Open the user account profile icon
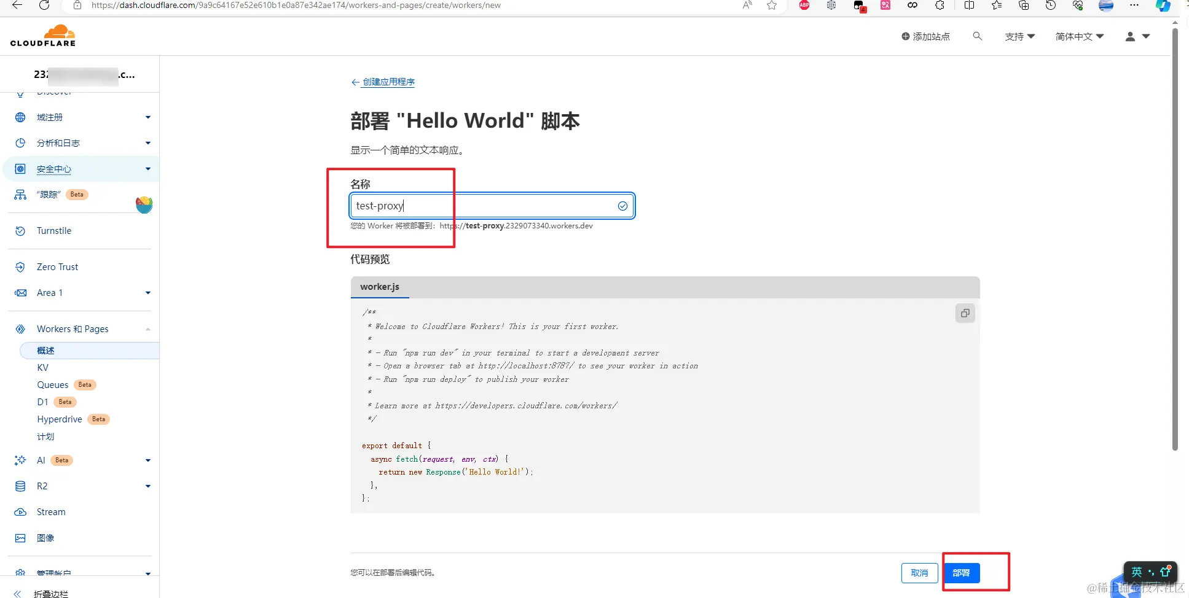 coord(1130,36)
